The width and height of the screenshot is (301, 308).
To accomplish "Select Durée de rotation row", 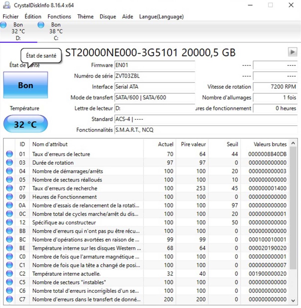I will [x=146, y=162].
